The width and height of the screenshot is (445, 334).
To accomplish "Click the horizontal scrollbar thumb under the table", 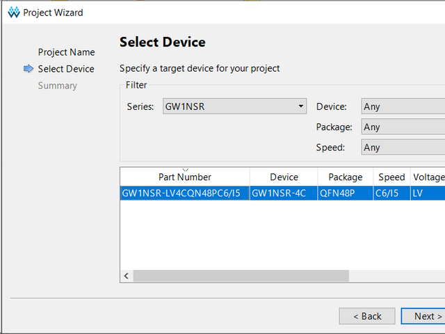I will tap(241, 276).
